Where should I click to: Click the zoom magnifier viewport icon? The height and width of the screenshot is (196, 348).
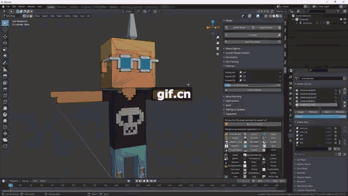[217, 38]
